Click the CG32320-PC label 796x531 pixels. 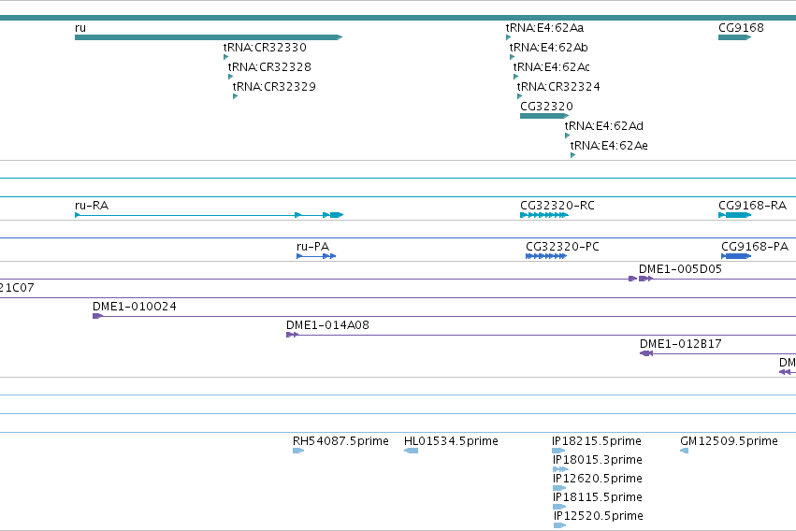tap(562, 247)
